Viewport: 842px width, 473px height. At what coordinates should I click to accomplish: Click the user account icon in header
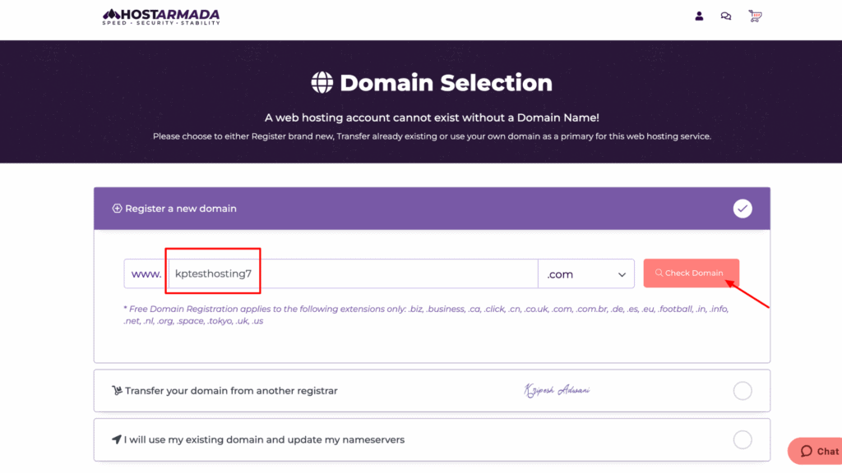(x=699, y=16)
